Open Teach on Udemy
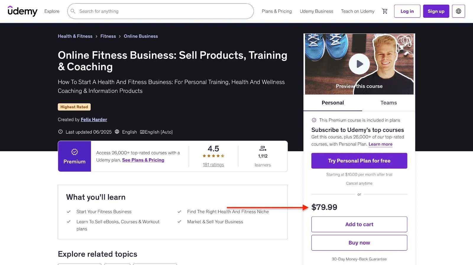Image resolution: width=473 pixels, height=265 pixels. [x=358, y=11]
